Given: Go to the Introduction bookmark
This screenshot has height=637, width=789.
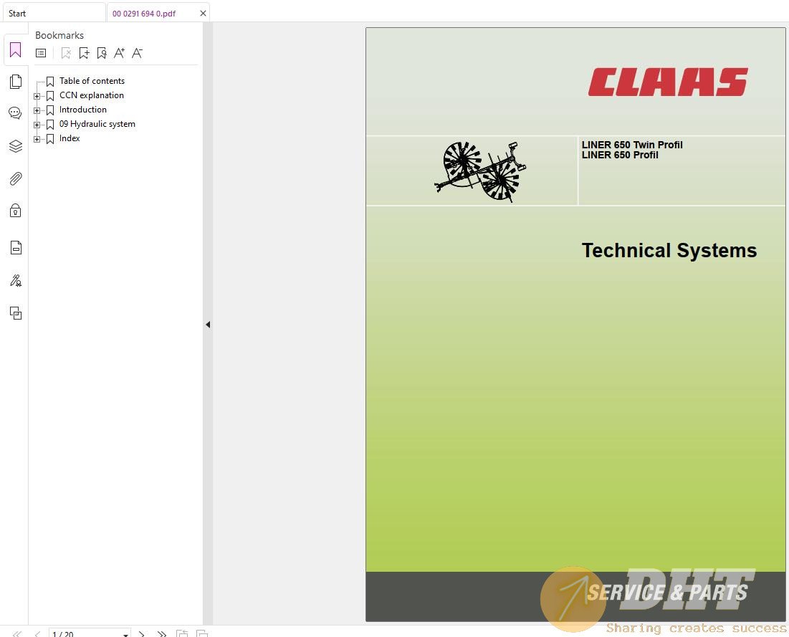Looking at the screenshot, I should point(83,110).
